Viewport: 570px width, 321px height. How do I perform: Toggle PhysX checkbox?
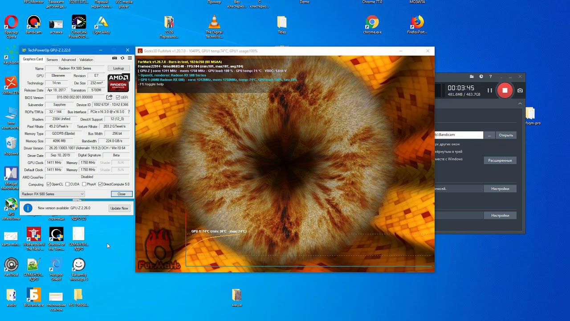84,184
